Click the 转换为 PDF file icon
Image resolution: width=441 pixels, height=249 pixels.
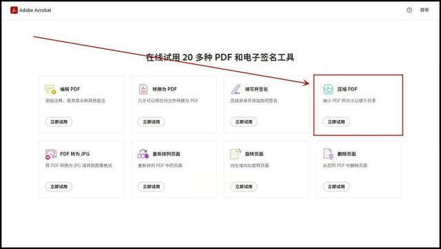[143, 89]
